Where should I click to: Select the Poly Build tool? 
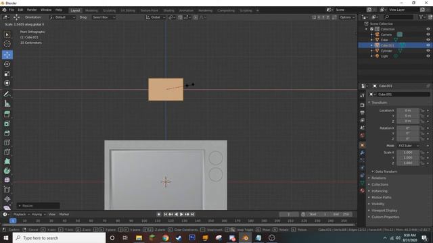pos(7,161)
